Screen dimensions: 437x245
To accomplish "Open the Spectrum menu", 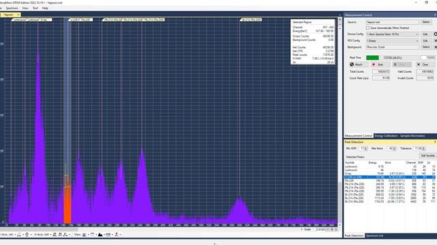I will [x=12, y=8].
